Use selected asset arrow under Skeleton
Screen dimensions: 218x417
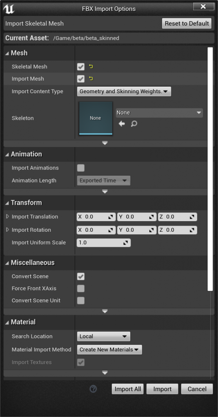(122, 124)
